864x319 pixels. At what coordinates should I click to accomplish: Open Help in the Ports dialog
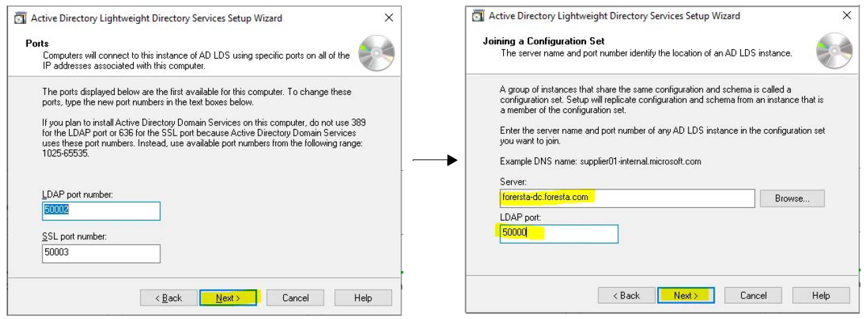click(x=363, y=298)
